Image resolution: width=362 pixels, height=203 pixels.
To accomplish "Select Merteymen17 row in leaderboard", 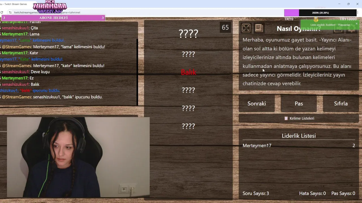I will click(x=299, y=145).
